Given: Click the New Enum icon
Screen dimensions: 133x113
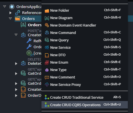Looking at the screenshot, I should pos(47,63).
